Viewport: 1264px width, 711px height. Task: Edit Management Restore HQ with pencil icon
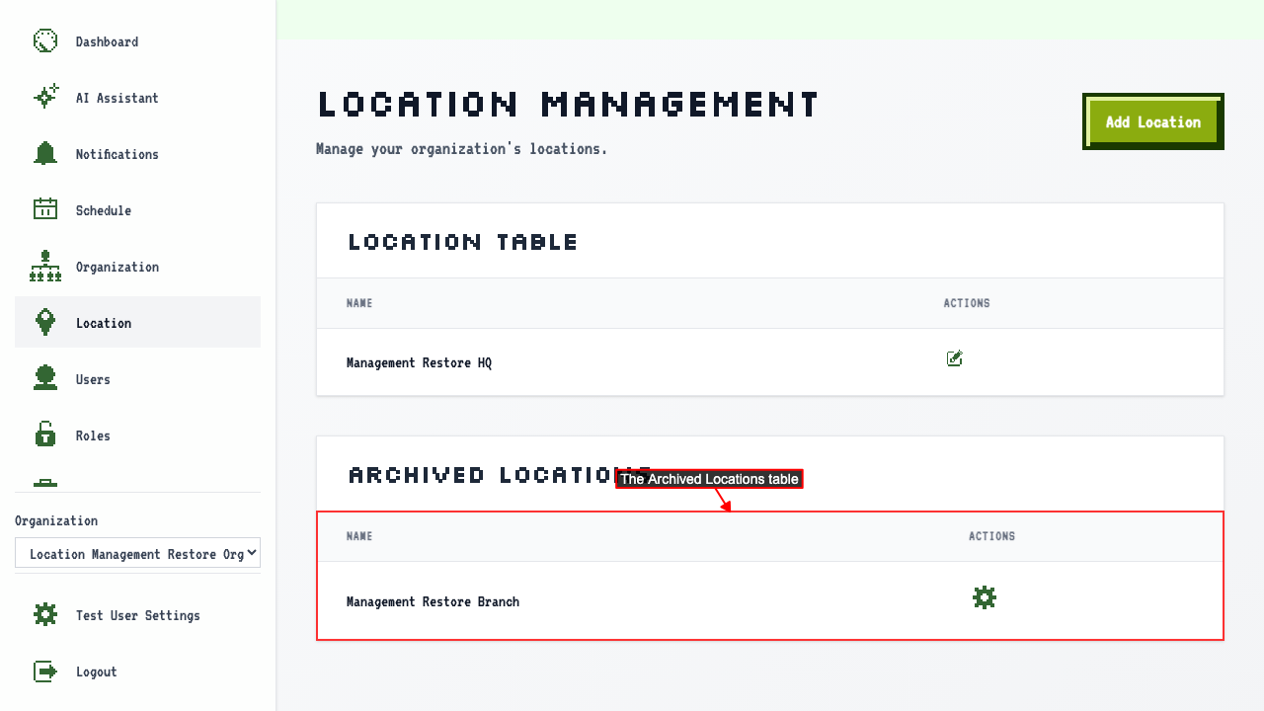[954, 358]
